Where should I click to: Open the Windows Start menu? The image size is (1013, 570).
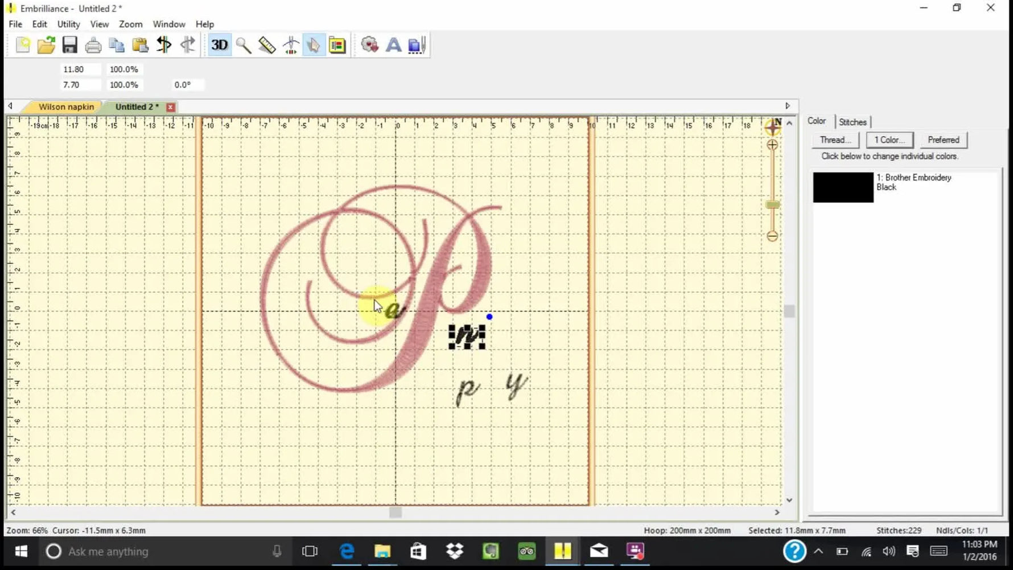pos(21,551)
